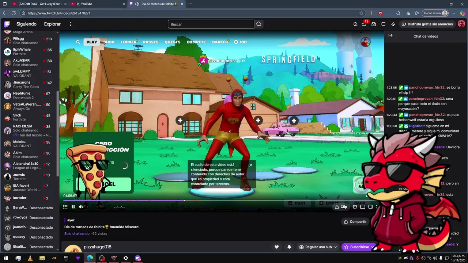468x263 pixels.
Task: Create a Clip from the video
Action: point(341,207)
